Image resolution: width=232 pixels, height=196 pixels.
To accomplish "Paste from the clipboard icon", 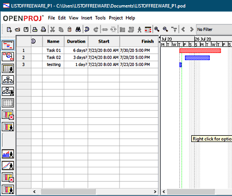I will coord(70,29).
